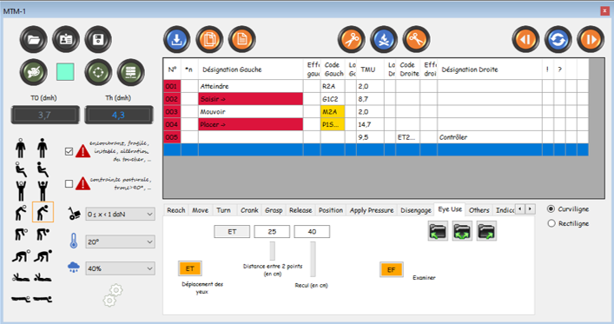Select standing posture with hollow head
This screenshot has width=614, height=324.
21,148
